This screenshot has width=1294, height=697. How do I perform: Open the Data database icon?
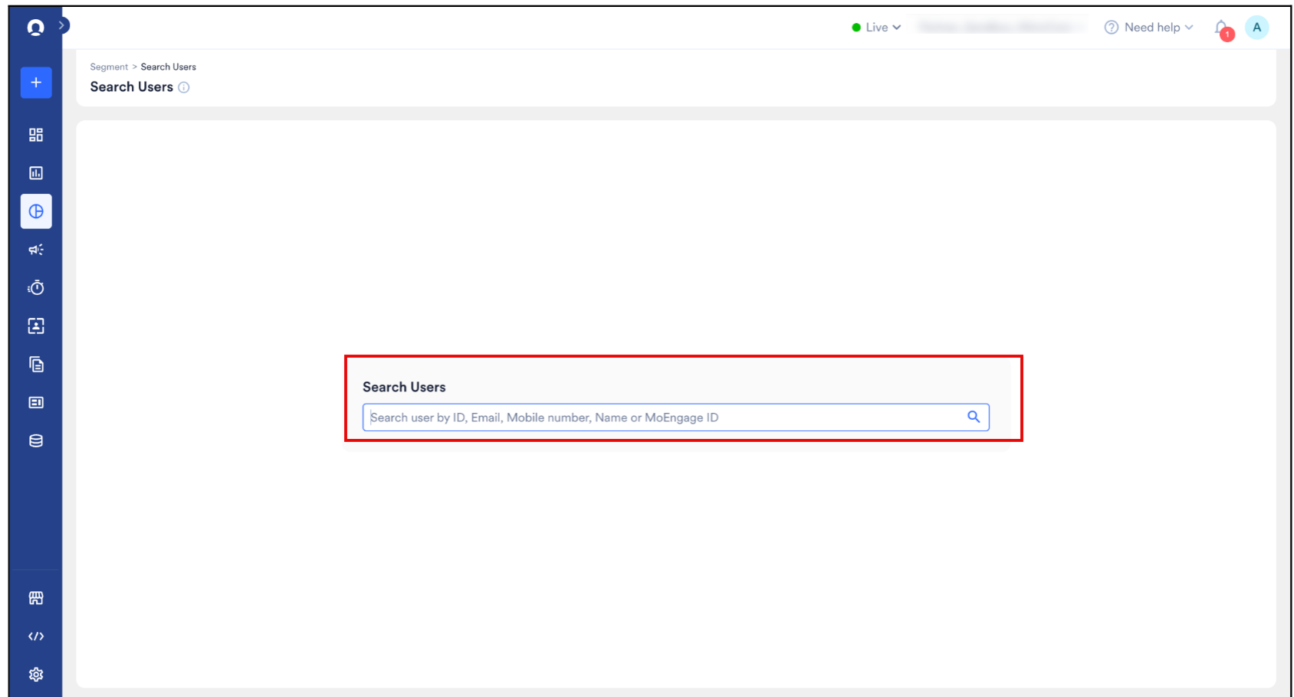point(36,441)
